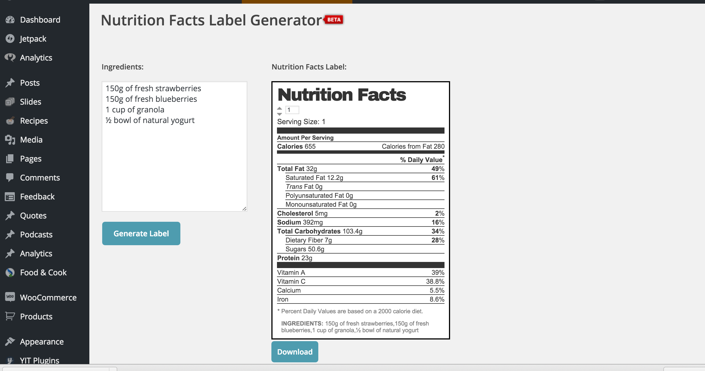Click the WooCommerce logo icon
Image resolution: width=705 pixels, height=371 pixels.
pos(10,297)
